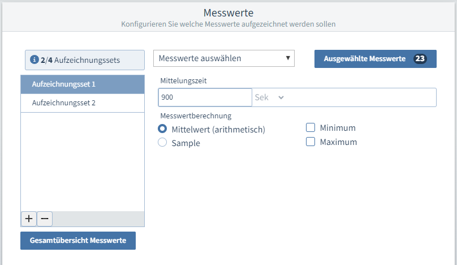457x265 pixels.
Task: Enable the Minimum checkbox
Action: (310, 128)
